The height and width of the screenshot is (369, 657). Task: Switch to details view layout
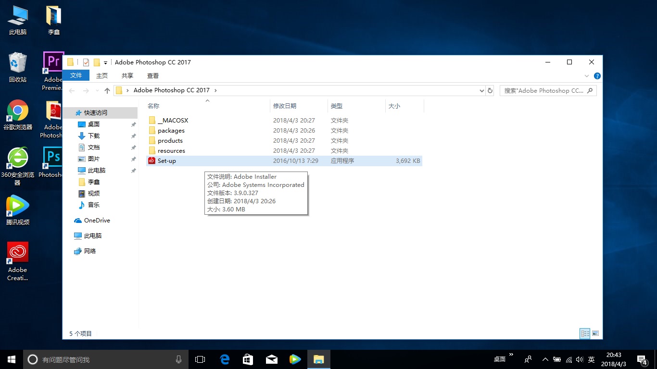[585, 333]
